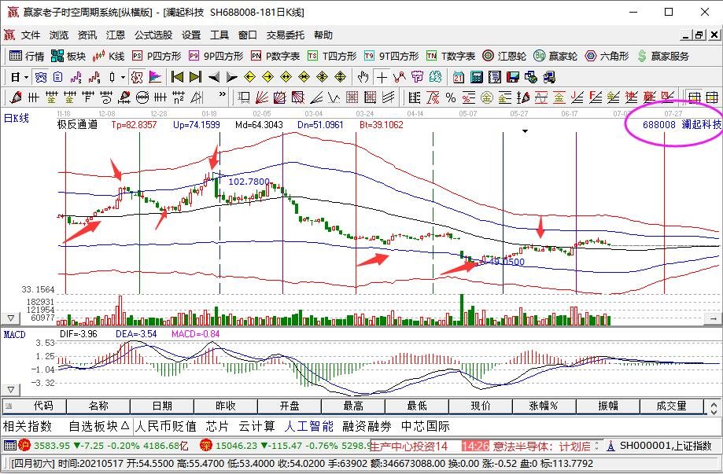This screenshot has width=723, height=474.
Task: Click the red floppy disk save icon
Action: click(513, 77)
